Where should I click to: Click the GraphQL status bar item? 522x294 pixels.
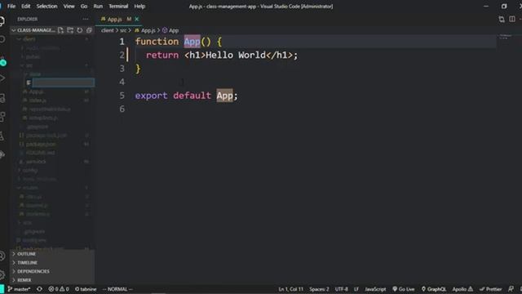click(x=433, y=289)
